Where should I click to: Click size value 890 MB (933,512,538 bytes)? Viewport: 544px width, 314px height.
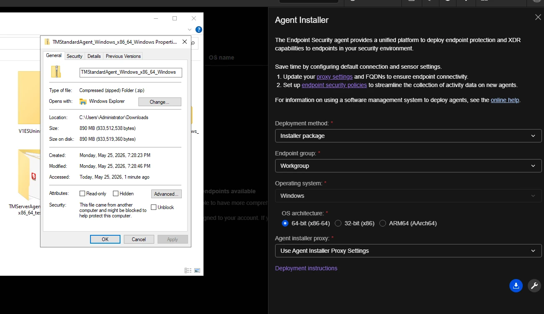[108, 128]
